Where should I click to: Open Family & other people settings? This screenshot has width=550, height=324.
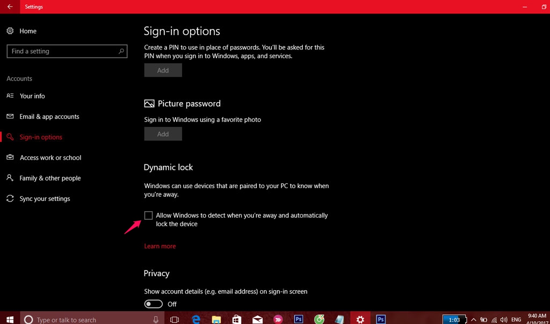pyautogui.click(x=50, y=178)
